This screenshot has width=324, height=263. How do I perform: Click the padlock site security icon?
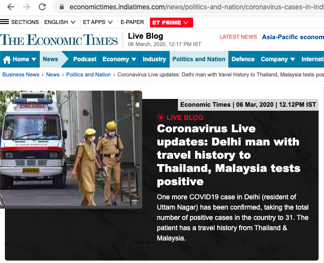pyautogui.click(x=62, y=7)
